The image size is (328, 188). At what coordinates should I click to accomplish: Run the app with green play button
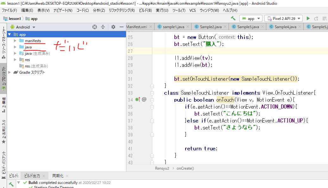308,19
